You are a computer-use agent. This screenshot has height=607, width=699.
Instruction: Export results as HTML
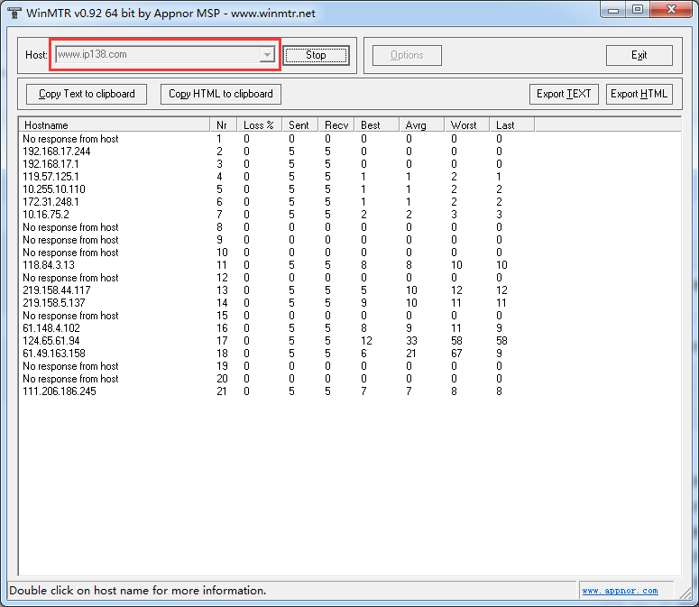click(639, 94)
